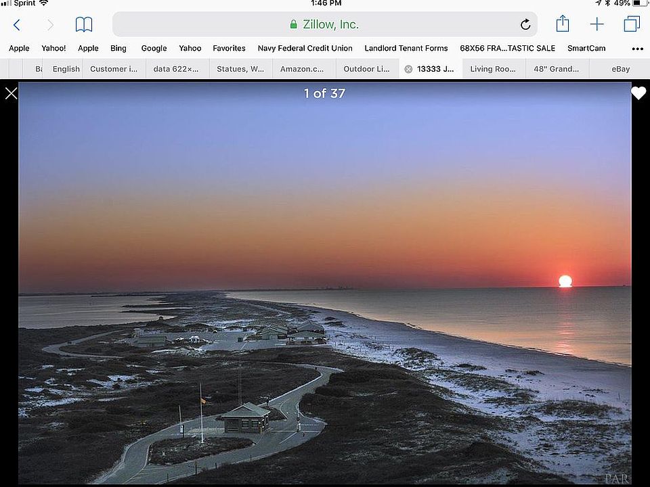Show all open tabs overview
This screenshot has height=487, width=650.
(631, 25)
